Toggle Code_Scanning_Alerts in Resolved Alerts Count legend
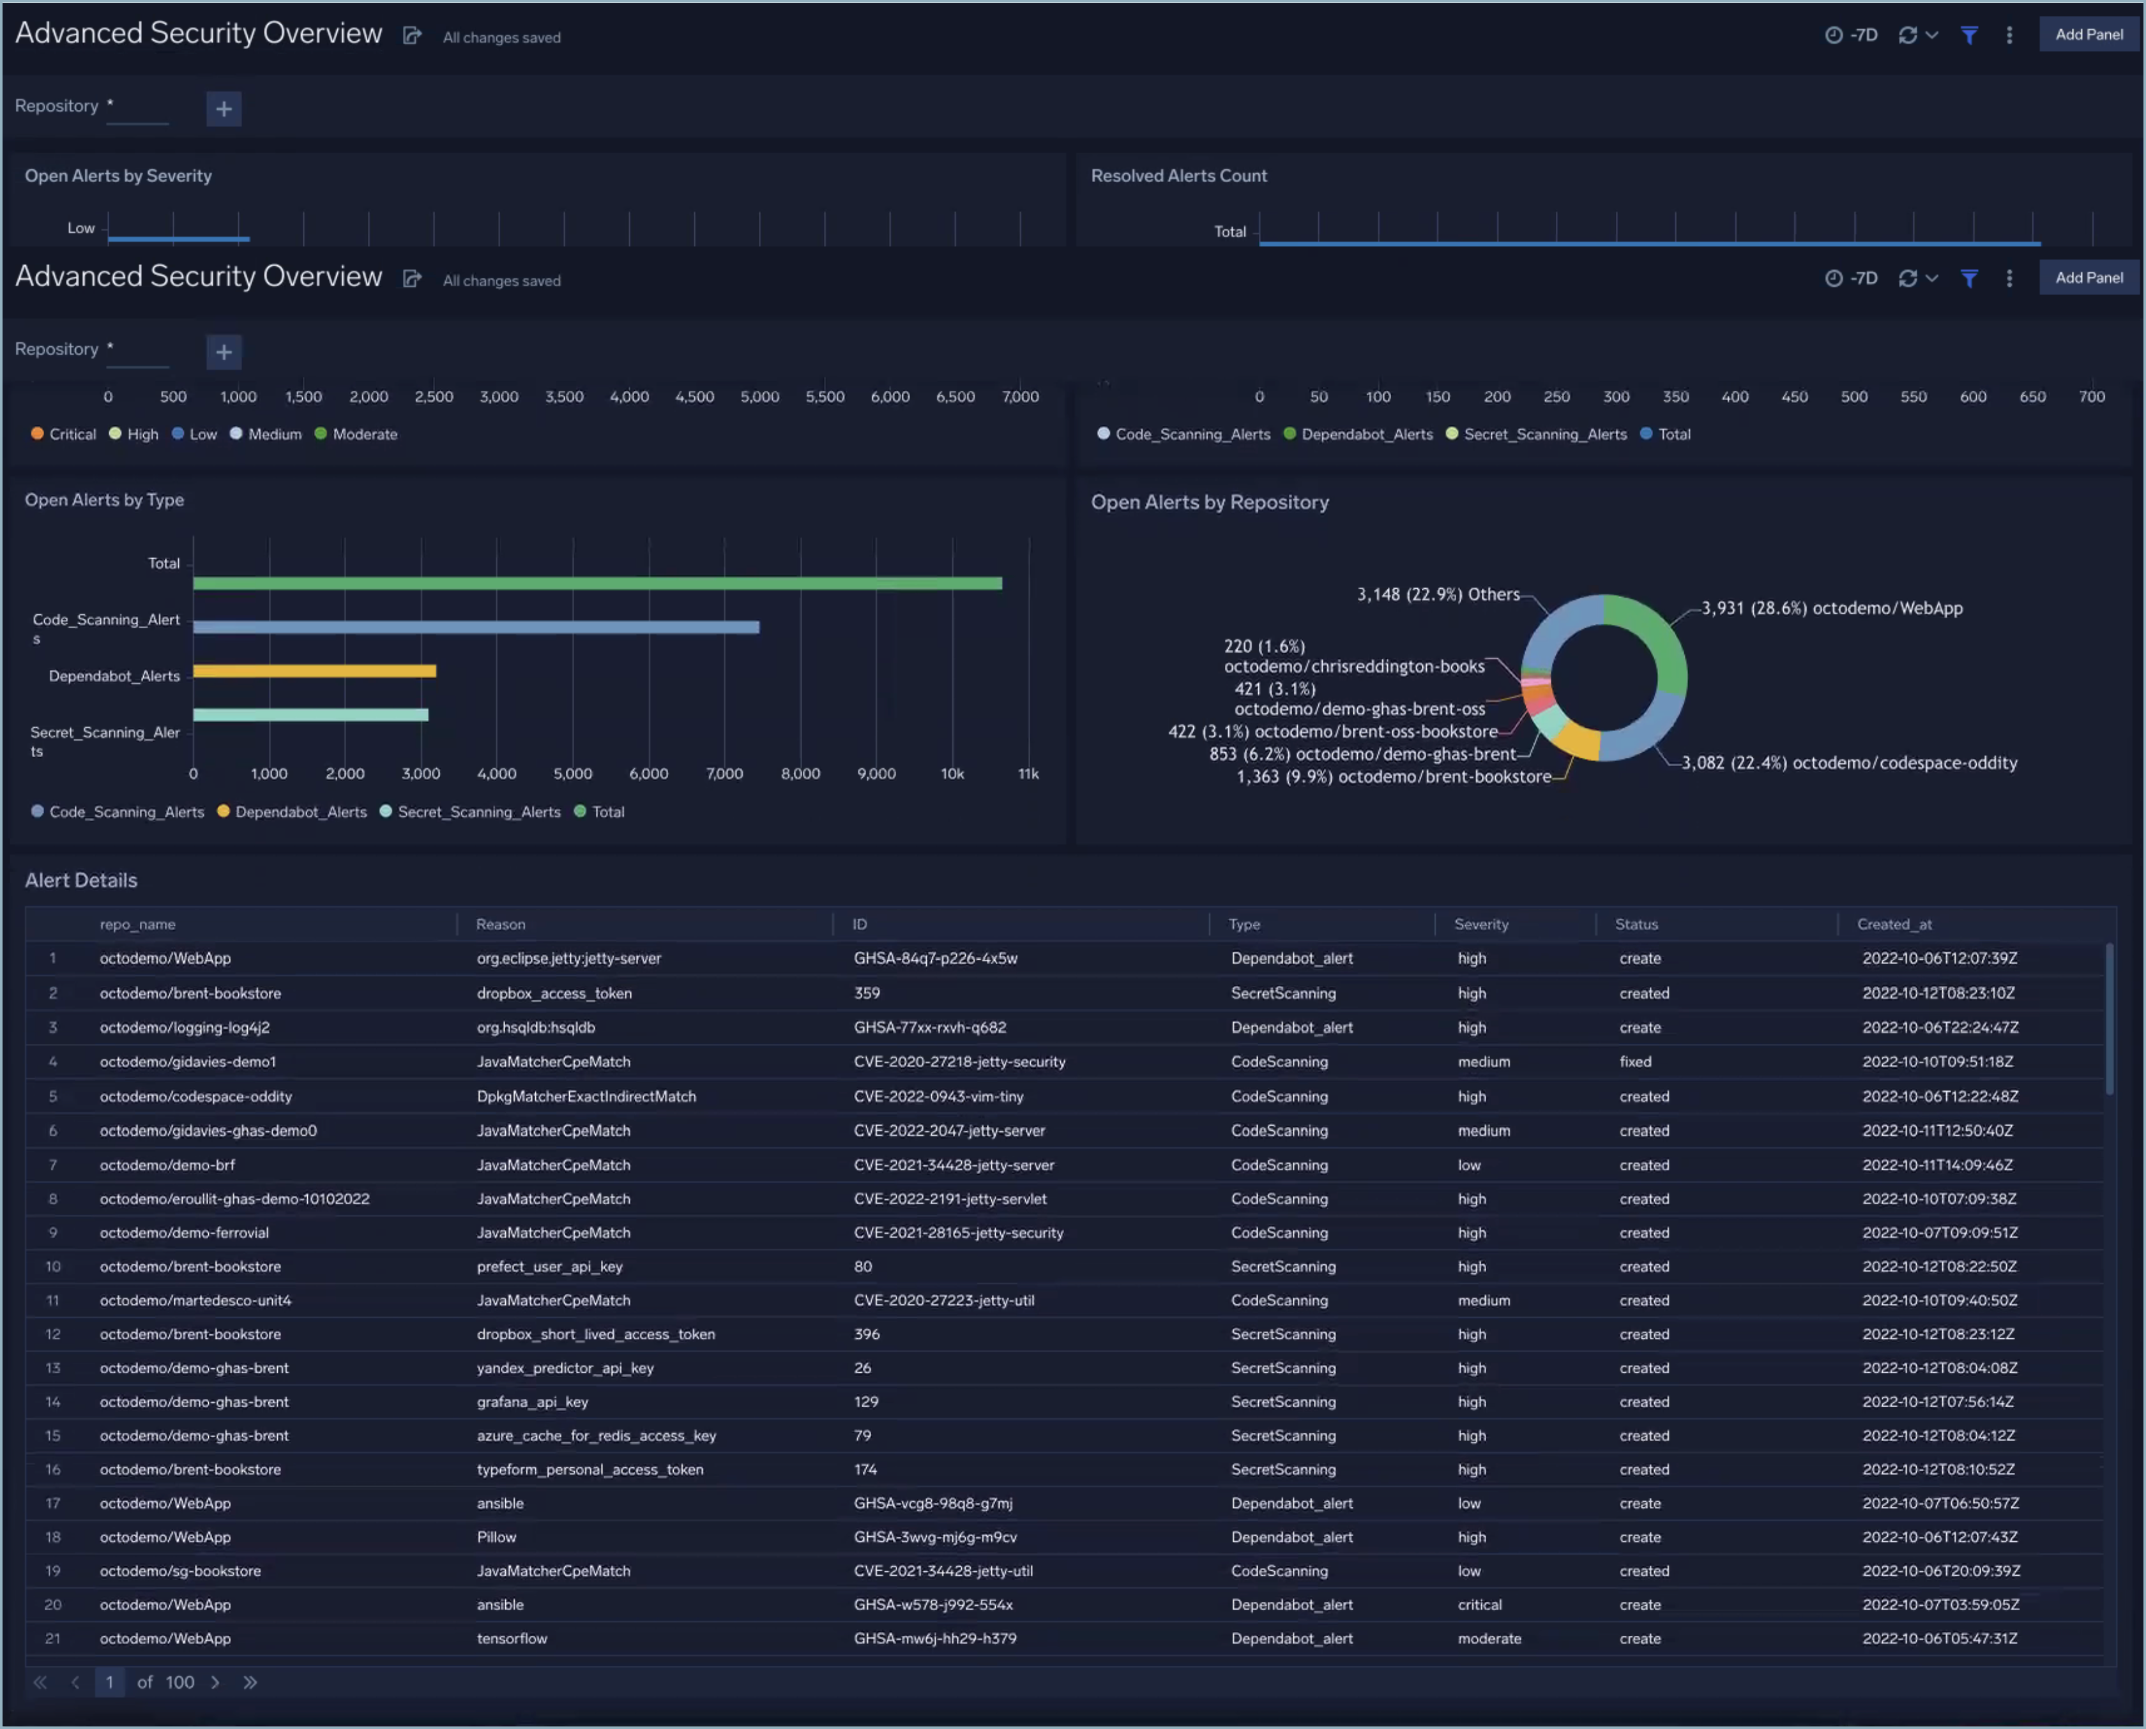 point(1183,434)
